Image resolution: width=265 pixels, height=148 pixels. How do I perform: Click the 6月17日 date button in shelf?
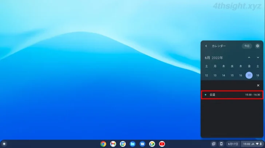click(233, 144)
